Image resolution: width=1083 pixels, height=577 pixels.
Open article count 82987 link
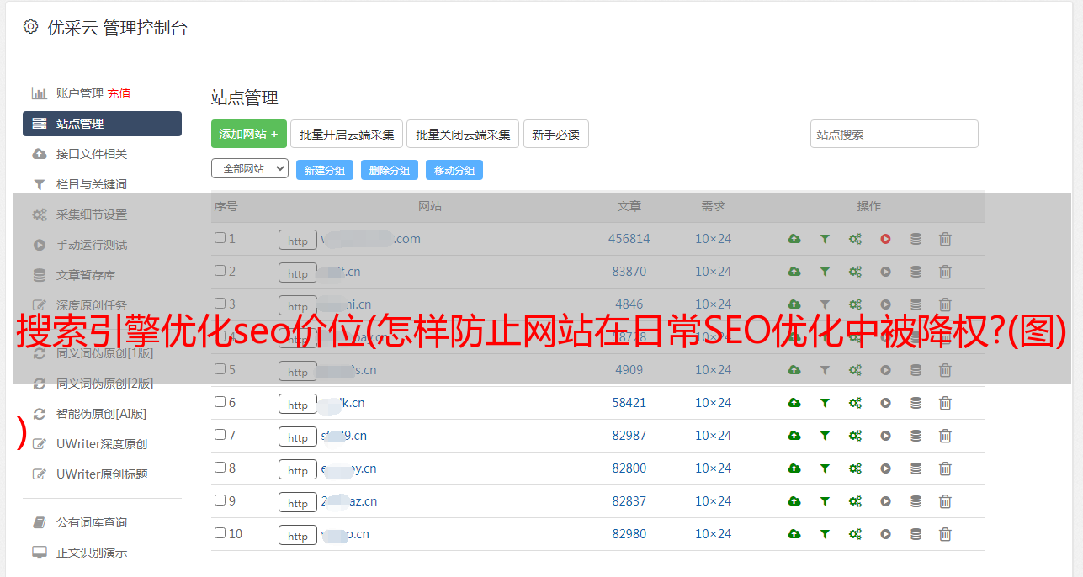point(629,436)
